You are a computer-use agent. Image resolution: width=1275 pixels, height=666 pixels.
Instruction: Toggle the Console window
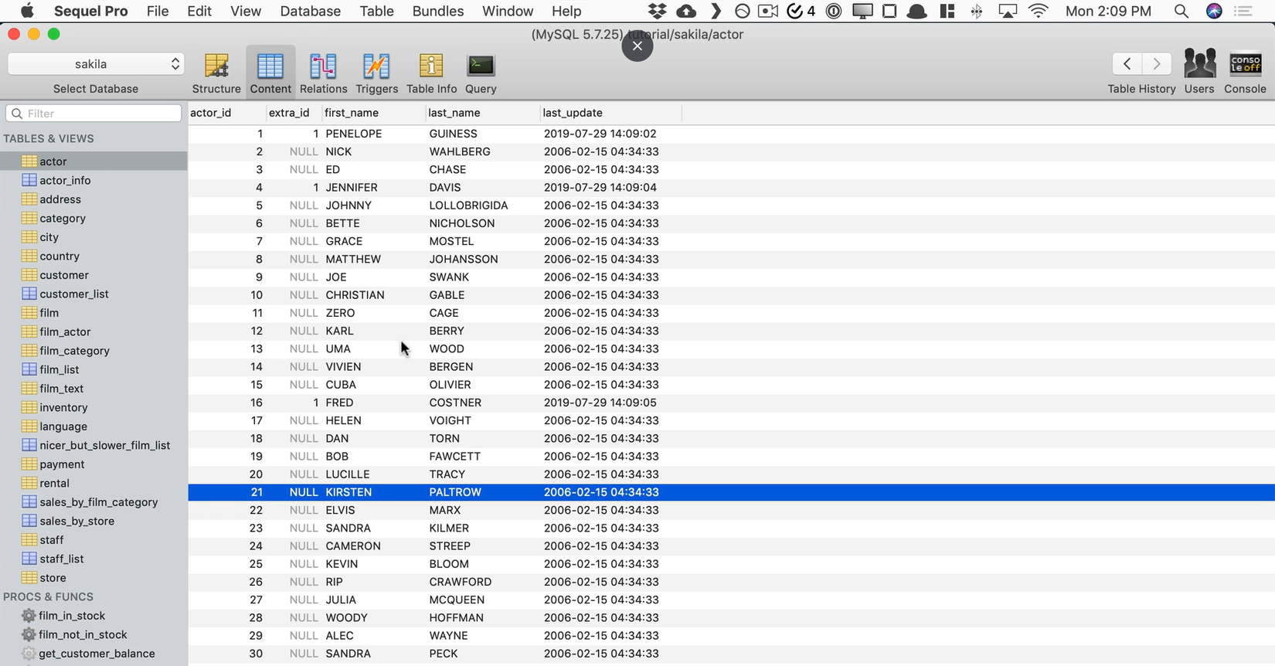tap(1245, 73)
